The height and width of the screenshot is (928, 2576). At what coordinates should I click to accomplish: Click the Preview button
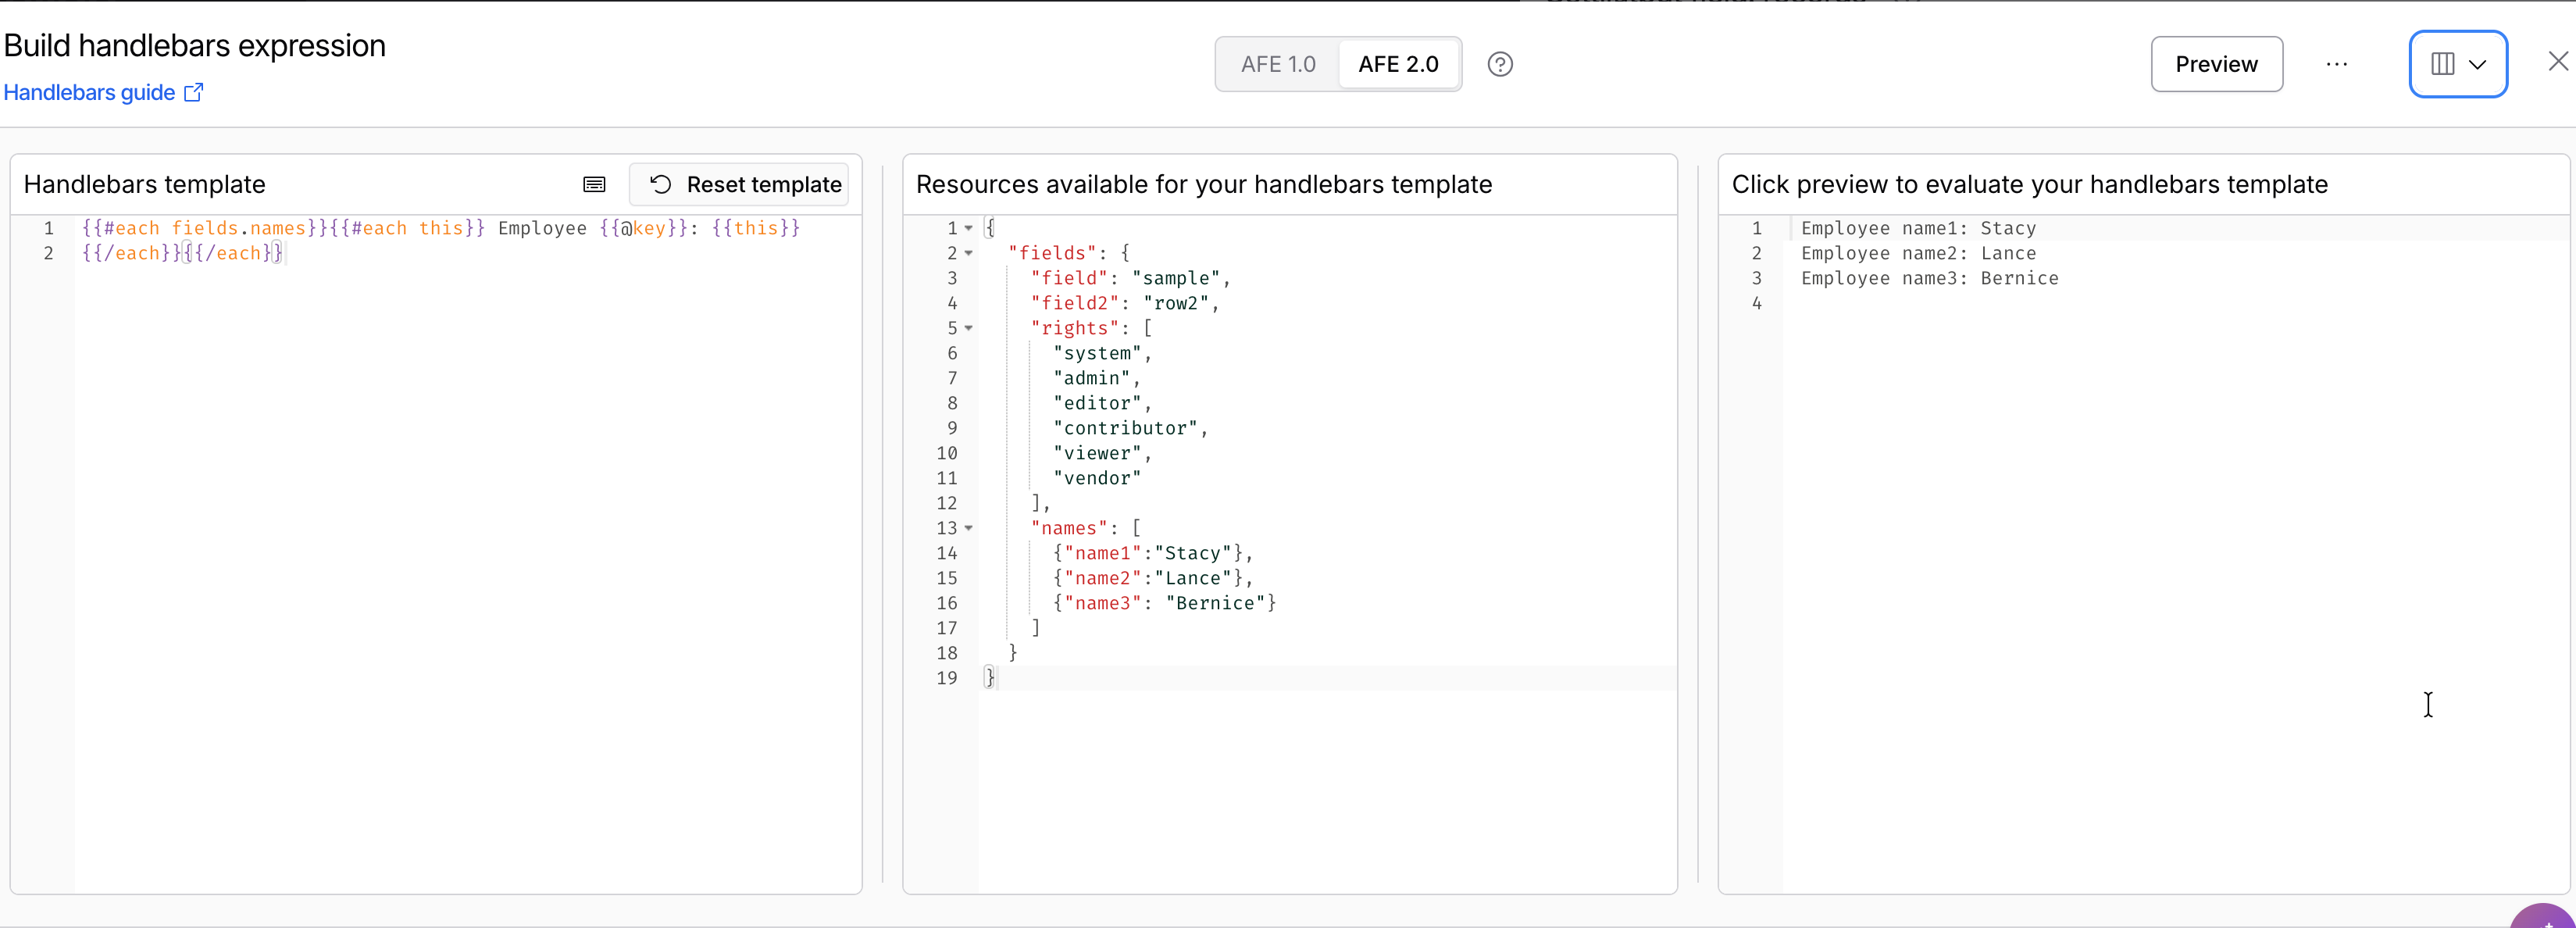2216,64
